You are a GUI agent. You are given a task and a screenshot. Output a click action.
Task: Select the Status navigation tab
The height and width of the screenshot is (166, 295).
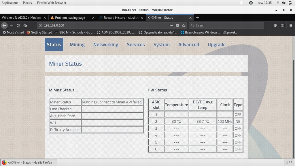(x=54, y=45)
